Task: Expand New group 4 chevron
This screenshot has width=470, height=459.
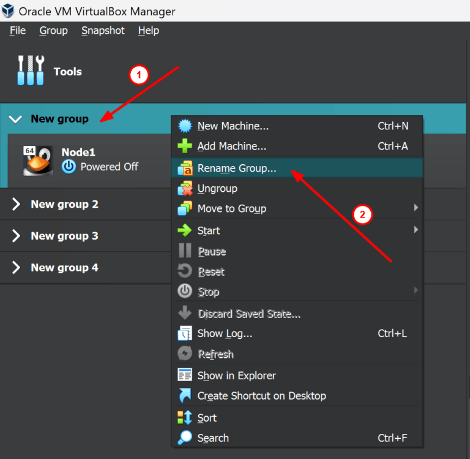Action: pyautogui.click(x=16, y=267)
